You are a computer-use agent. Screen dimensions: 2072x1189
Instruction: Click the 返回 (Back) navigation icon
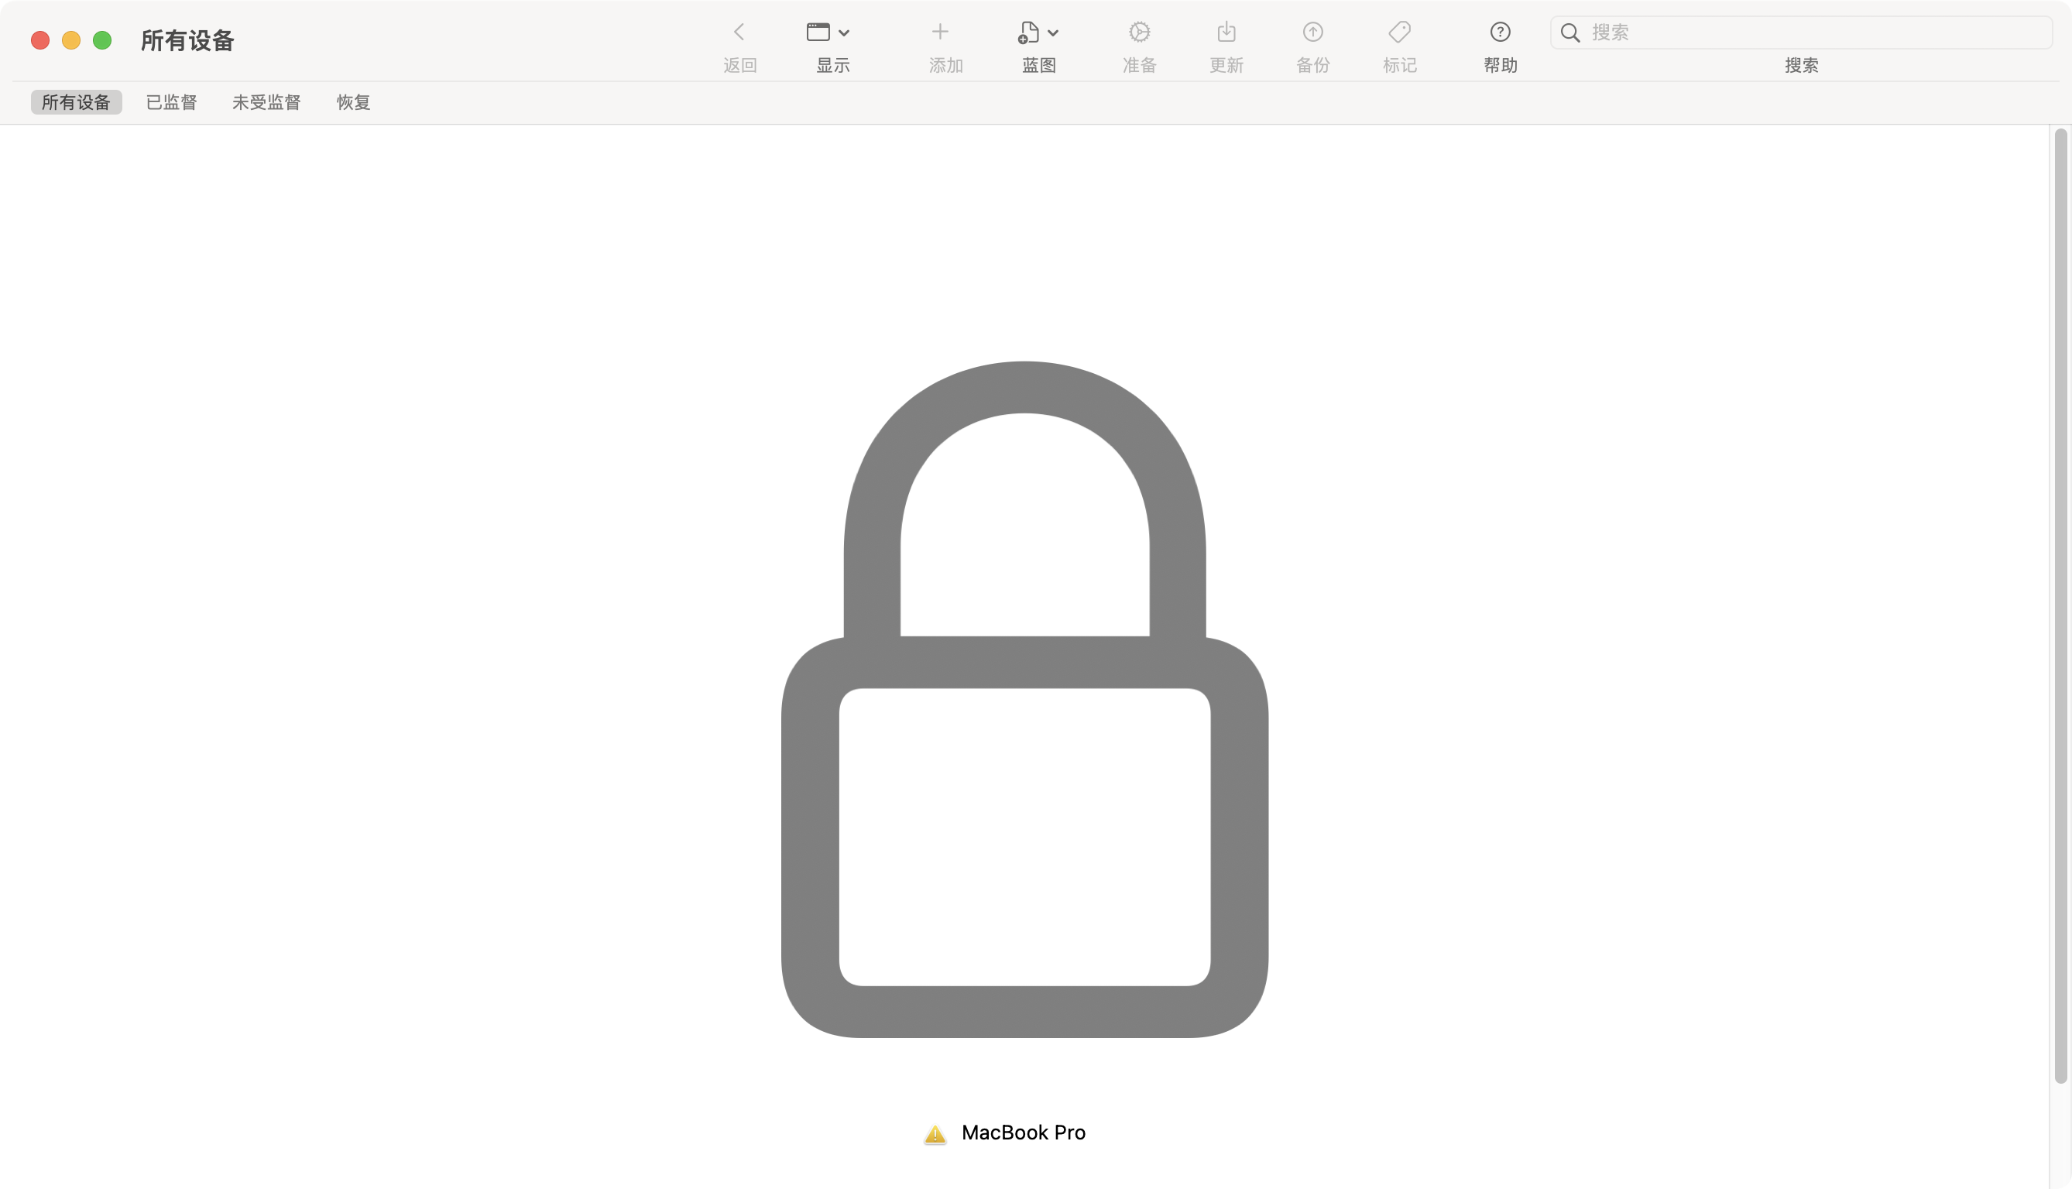739,31
